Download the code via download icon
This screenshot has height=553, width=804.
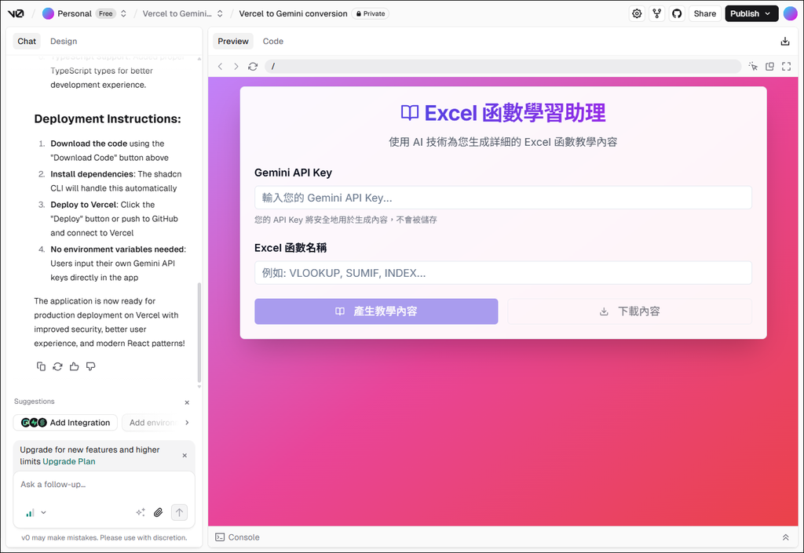click(785, 42)
